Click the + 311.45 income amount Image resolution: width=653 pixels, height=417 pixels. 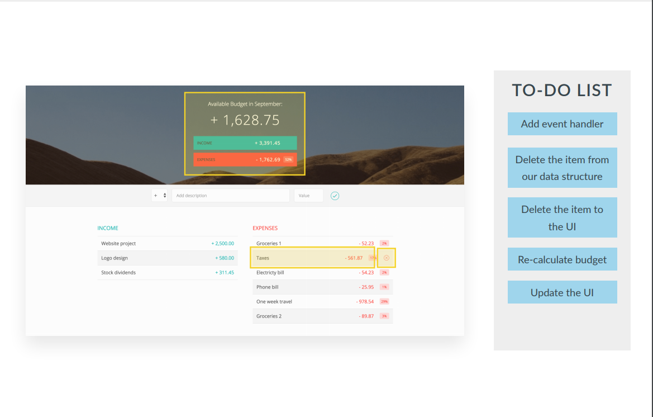[x=225, y=272]
